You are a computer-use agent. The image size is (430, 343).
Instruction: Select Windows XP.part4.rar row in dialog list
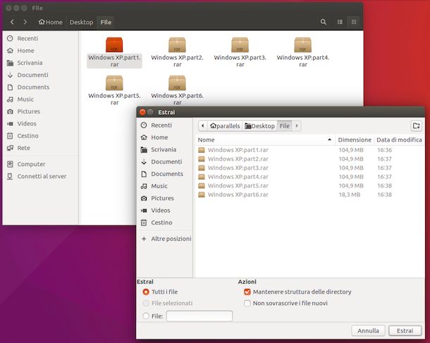tap(309, 177)
